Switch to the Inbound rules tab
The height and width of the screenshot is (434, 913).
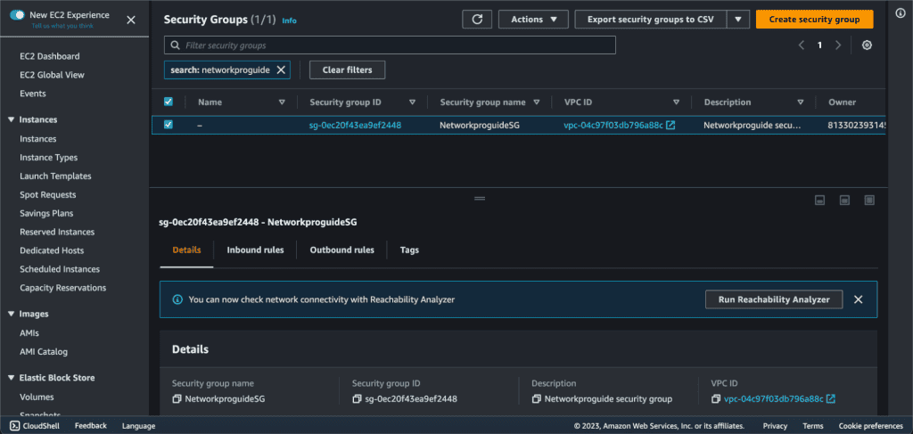[256, 250]
